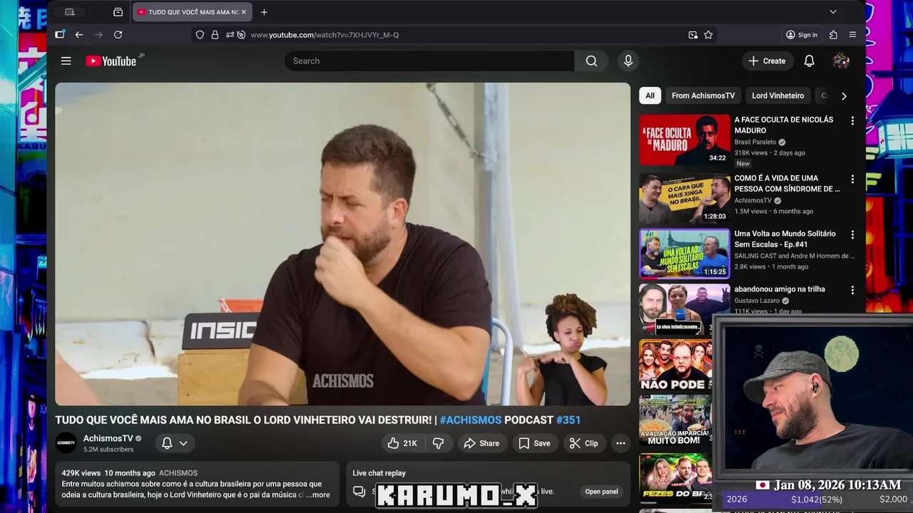The image size is (913, 513).
Task: Click the ACHISMOS tag in the description
Action: point(178,473)
